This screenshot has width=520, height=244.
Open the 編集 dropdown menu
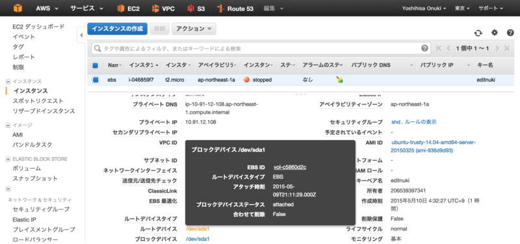pyautogui.click(x=274, y=8)
